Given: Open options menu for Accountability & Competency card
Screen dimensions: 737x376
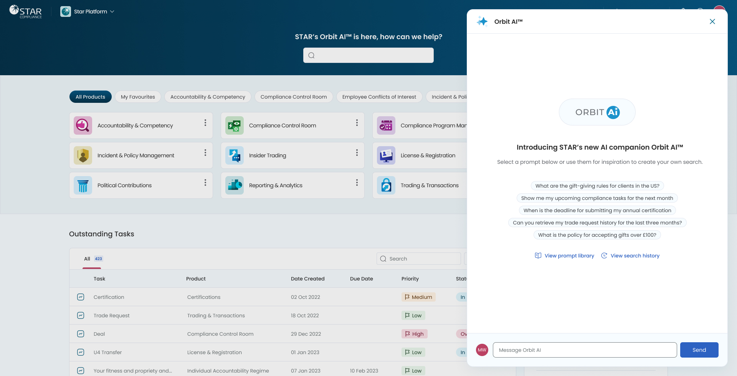Looking at the screenshot, I should coord(205,123).
